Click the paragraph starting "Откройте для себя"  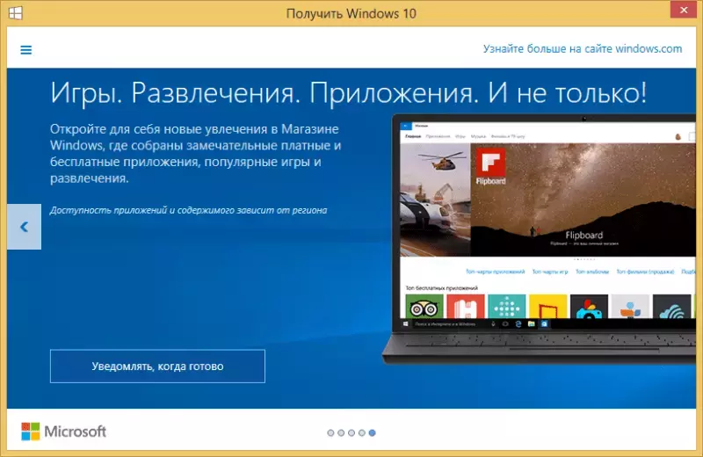pos(195,154)
